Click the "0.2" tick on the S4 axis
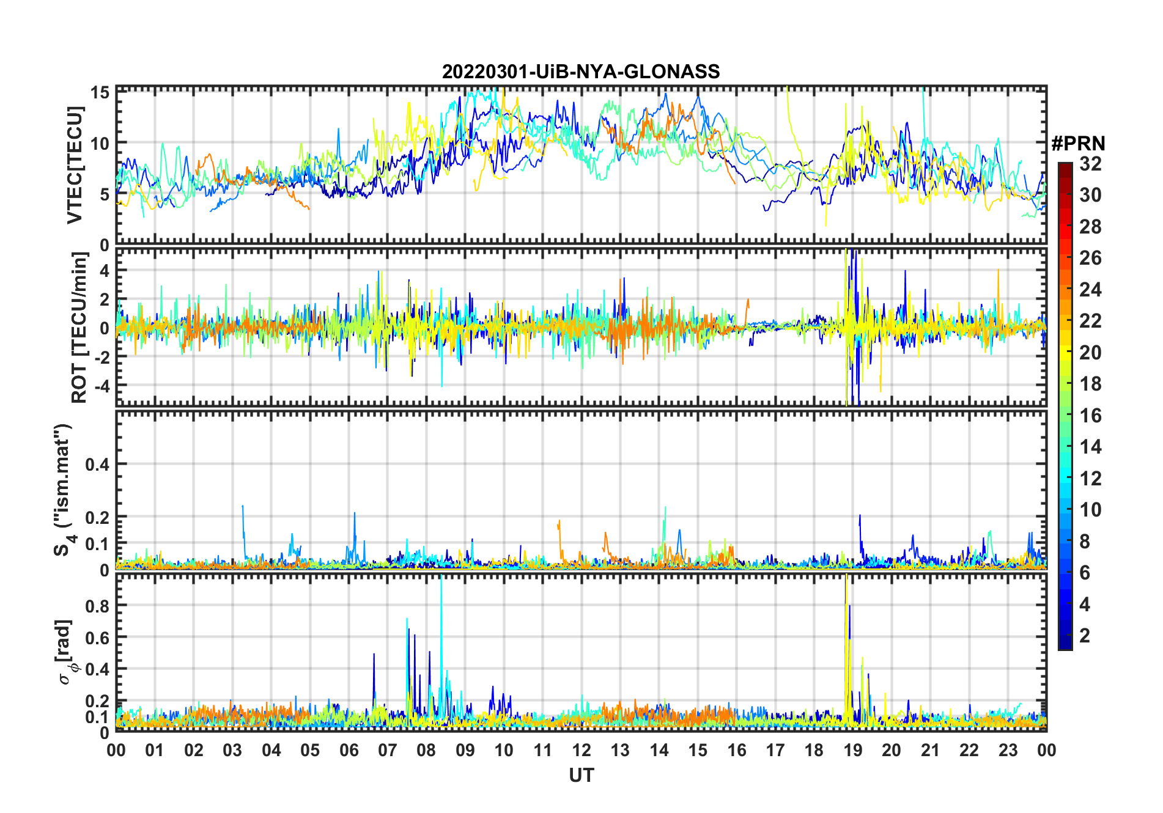This screenshot has width=1163, height=813. coord(97,517)
